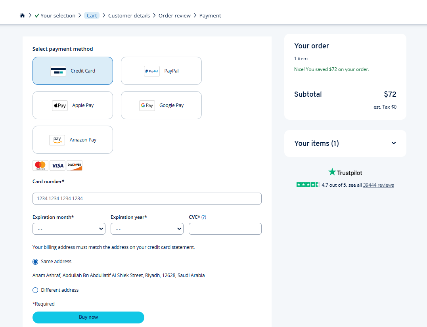Focus the CVC input field
The width and height of the screenshot is (427, 327).
225,229
